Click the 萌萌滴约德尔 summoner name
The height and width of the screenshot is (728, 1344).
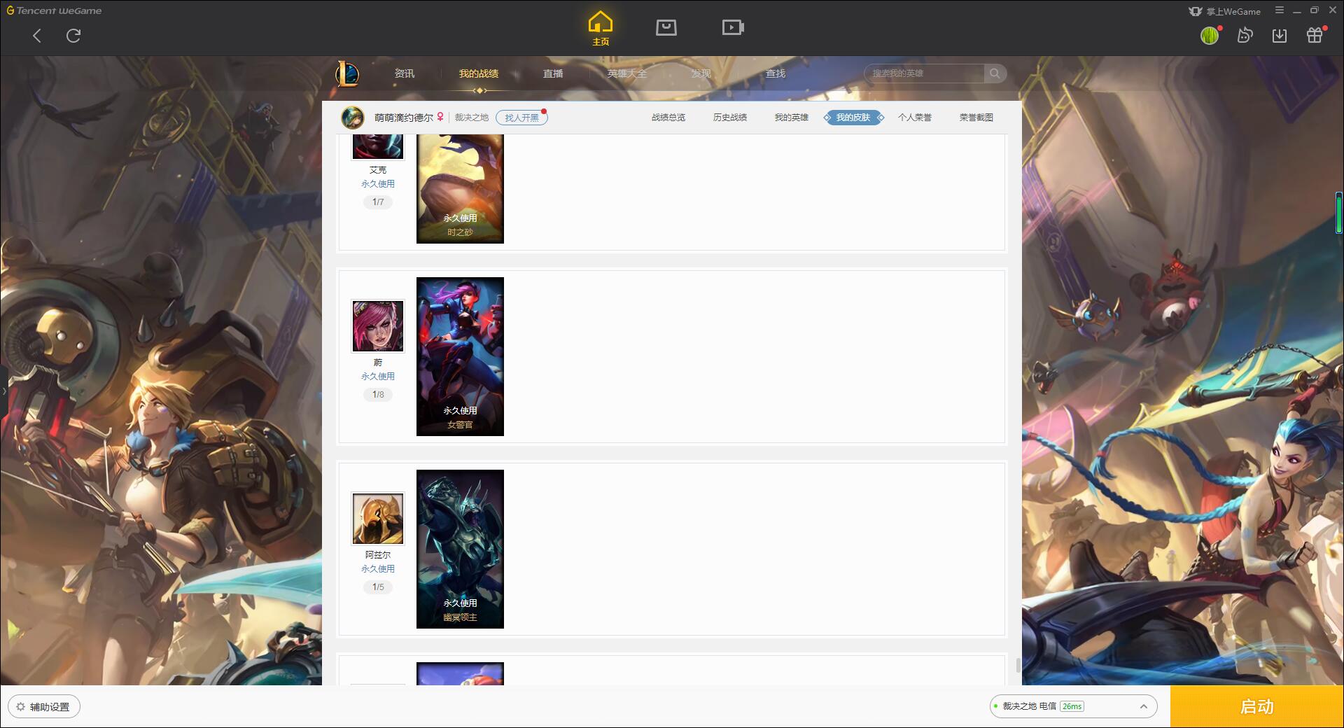[403, 118]
